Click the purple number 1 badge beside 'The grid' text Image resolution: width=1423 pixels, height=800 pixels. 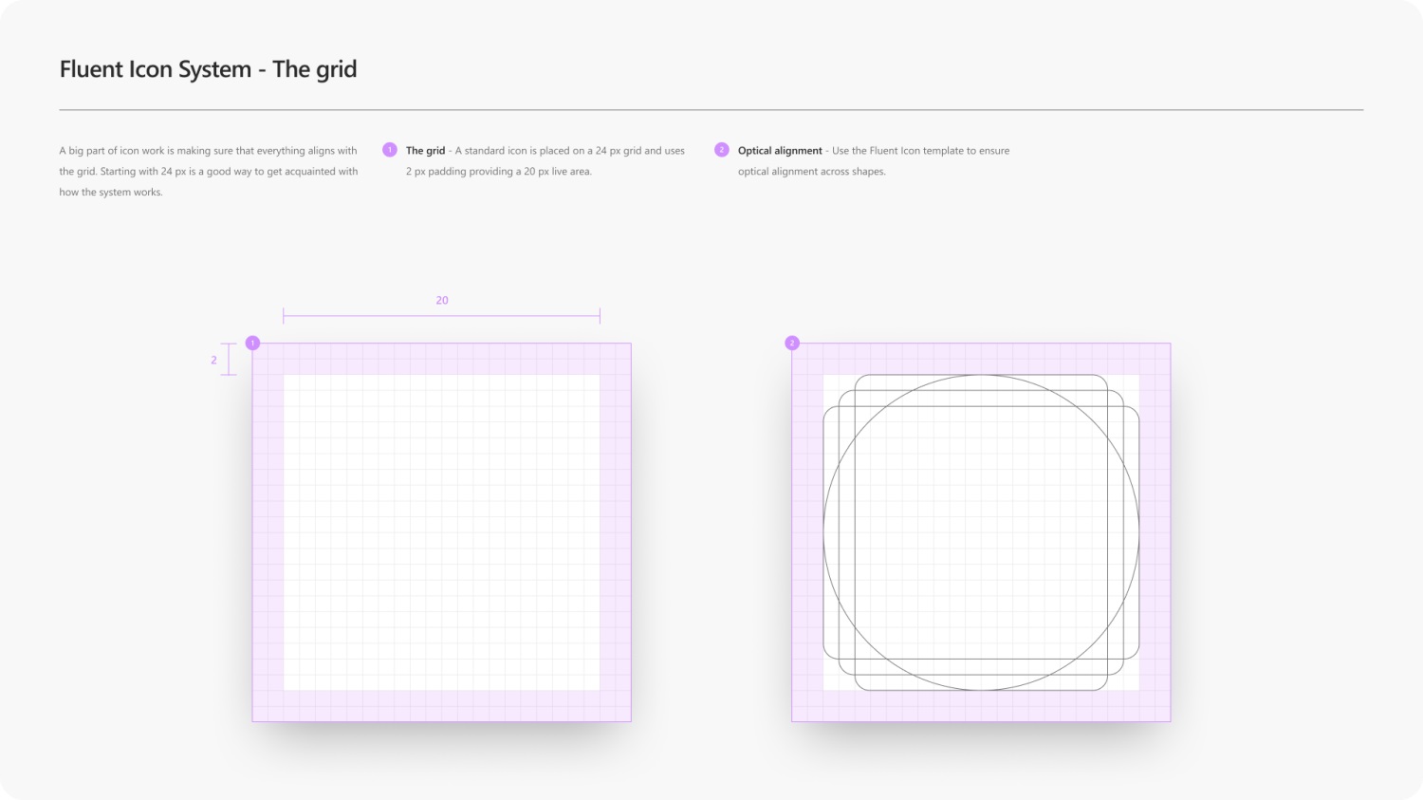[x=390, y=150]
